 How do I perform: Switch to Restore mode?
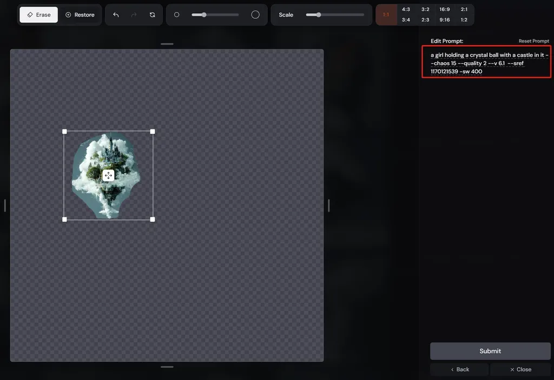[80, 15]
